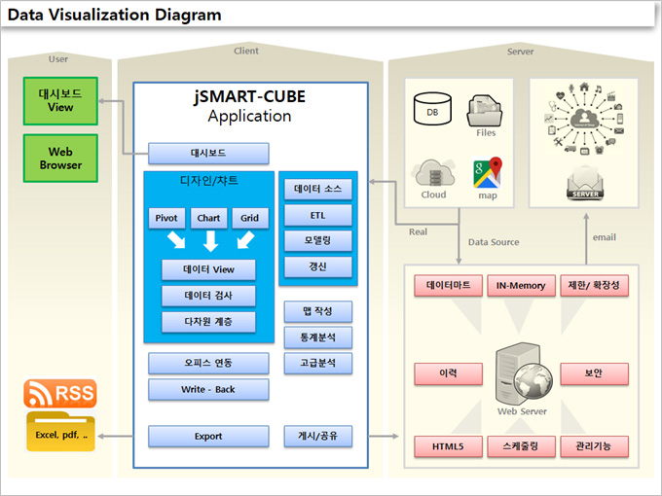The image size is (662, 496).
Task: Click the IoT cloud network icon
Action: (x=584, y=119)
